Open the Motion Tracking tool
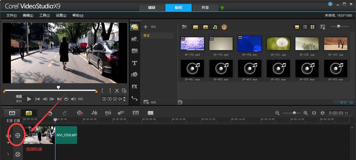The image size is (356, 160). (121, 113)
